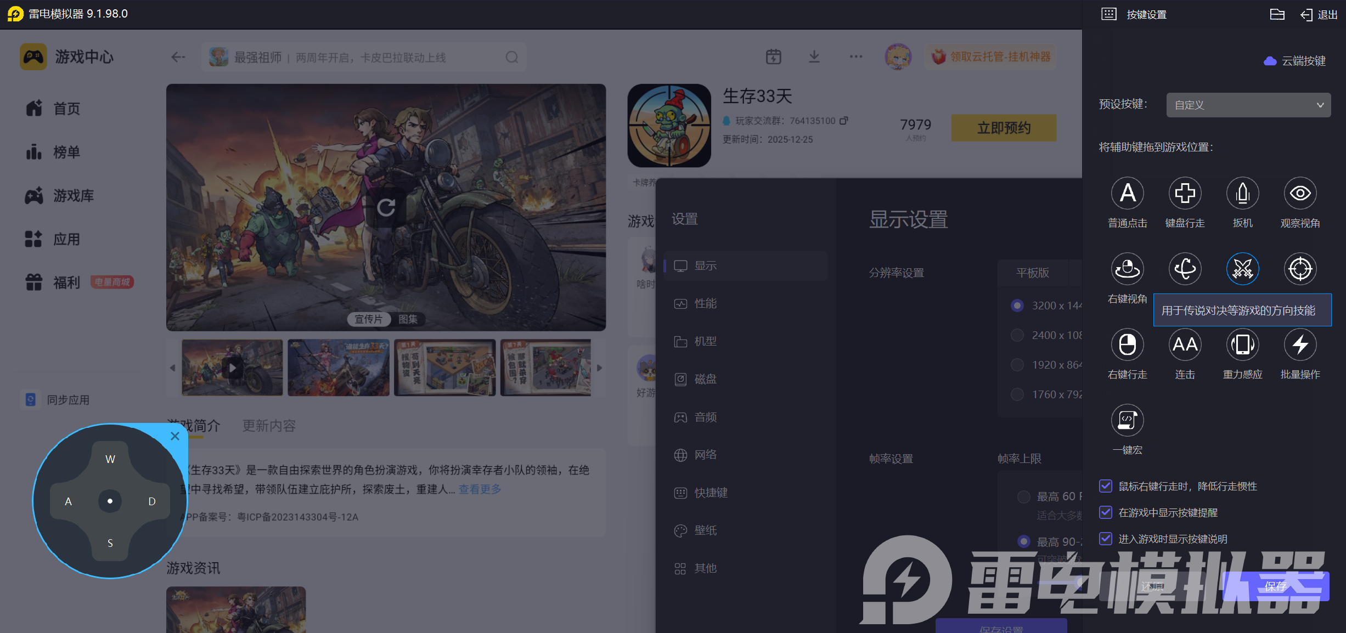Click the 连击 AA combo icon
Image resolution: width=1346 pixels, height=633 pixels.
[1185, 344]
